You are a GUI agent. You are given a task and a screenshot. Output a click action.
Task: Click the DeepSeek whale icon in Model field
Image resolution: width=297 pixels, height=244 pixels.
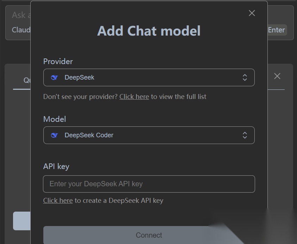coord(54,135)
